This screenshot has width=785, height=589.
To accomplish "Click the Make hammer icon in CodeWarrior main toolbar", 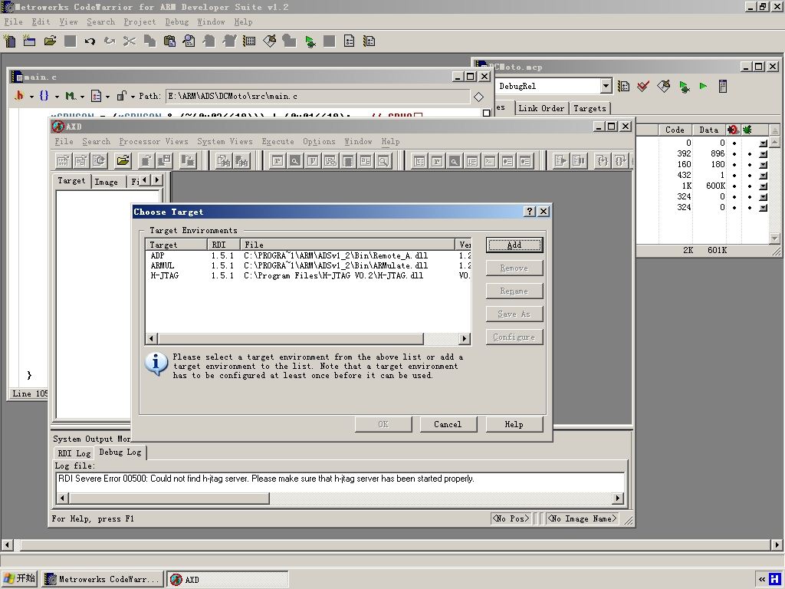I will [269, 41].
